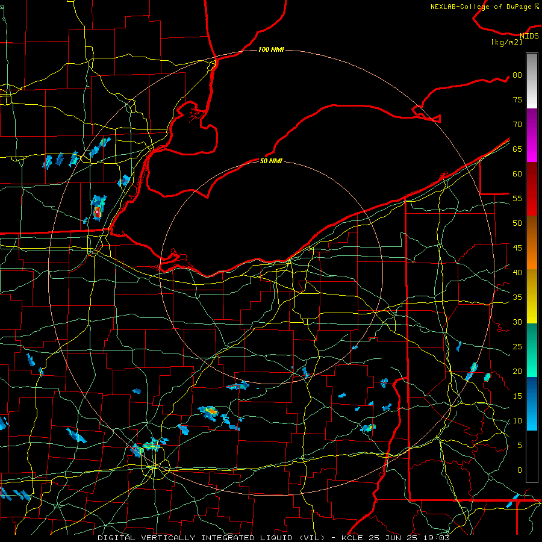This screenshot has height=542, width=542.
Task: Click the legend value 0
Action: click(x=520, y=470)
